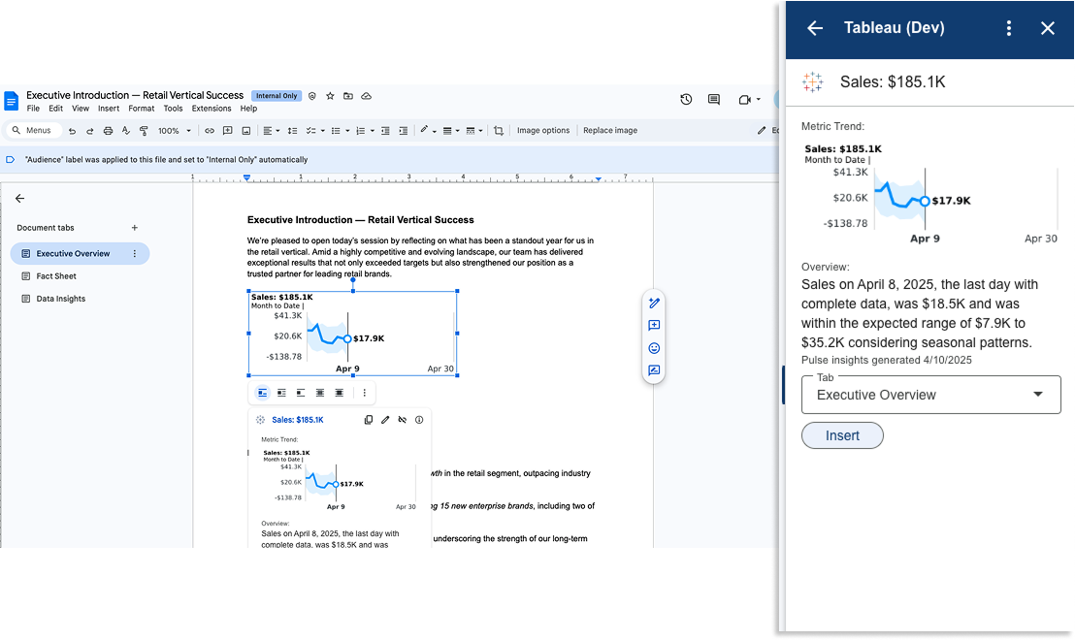Copy the Sales metric link chip
This screenshot has width=1075, height=640.
pyautogui.click(x=369, y=420)
